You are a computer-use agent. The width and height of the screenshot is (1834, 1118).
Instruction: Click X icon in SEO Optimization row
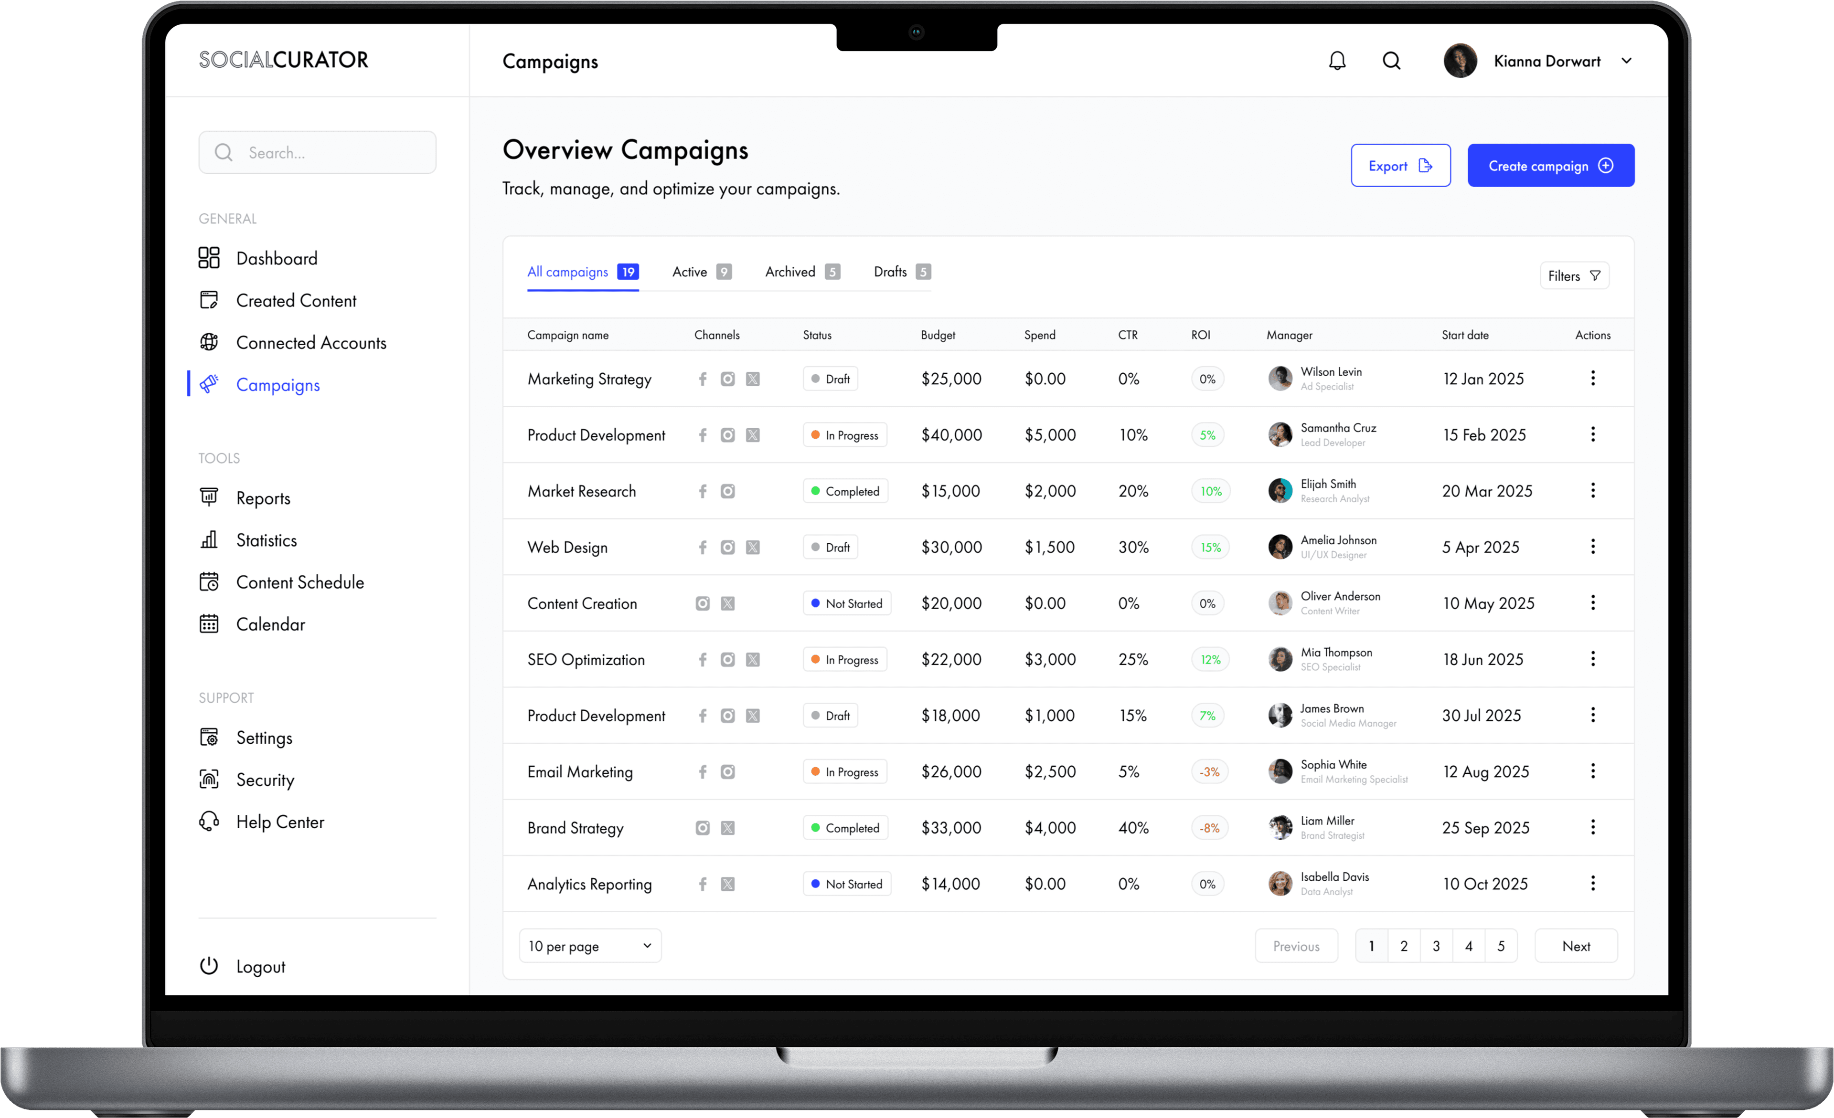pyautogui.click(x=753, y=660)
